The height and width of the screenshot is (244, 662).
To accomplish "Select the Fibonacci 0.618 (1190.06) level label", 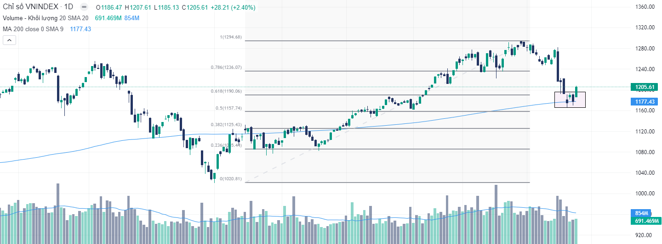I will tap(226, 91).
